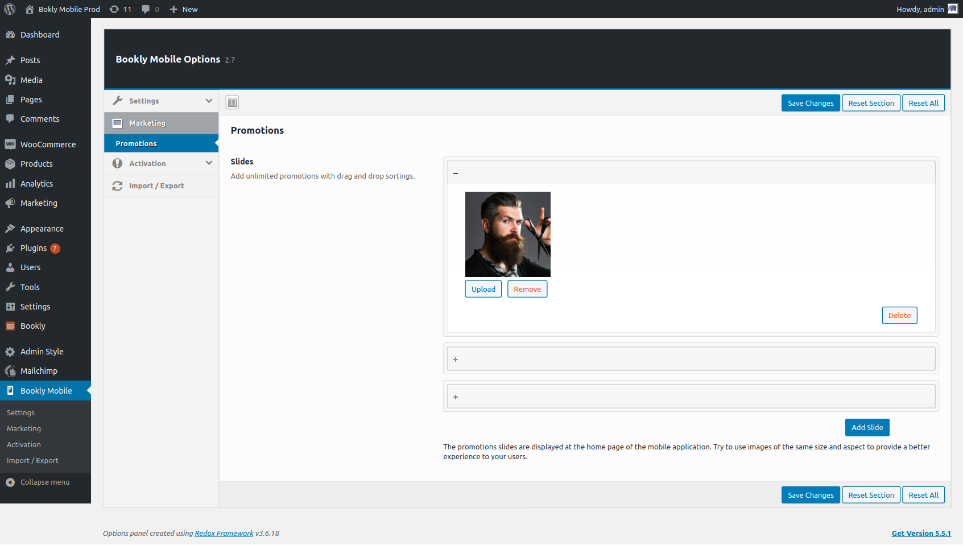The width and height of the screenshot is (963, 545).
Task: Add a new slide
Action: [867, 427]
